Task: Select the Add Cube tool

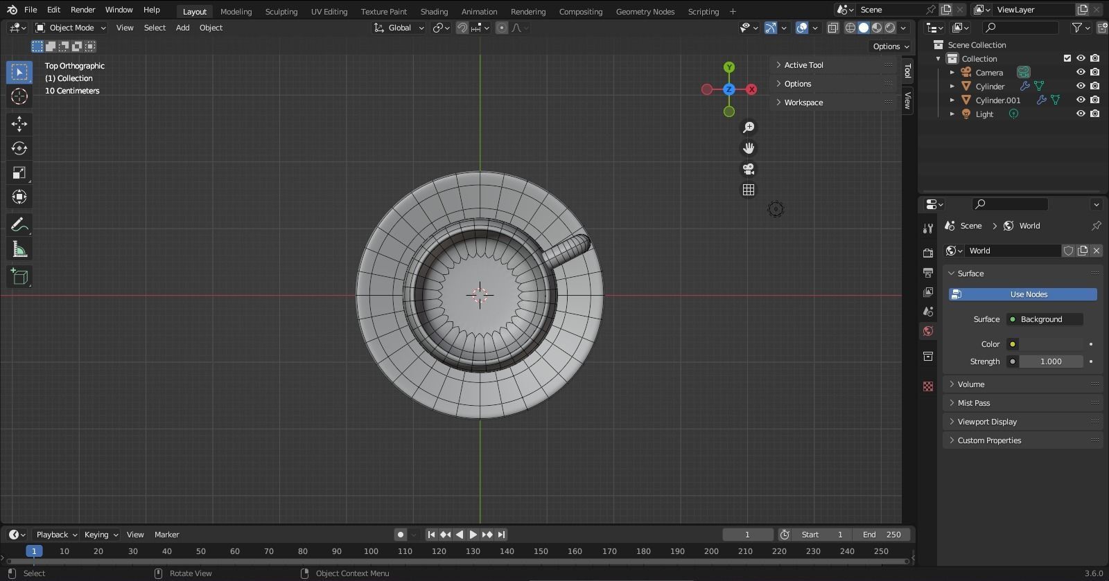Action: [19, 277]
